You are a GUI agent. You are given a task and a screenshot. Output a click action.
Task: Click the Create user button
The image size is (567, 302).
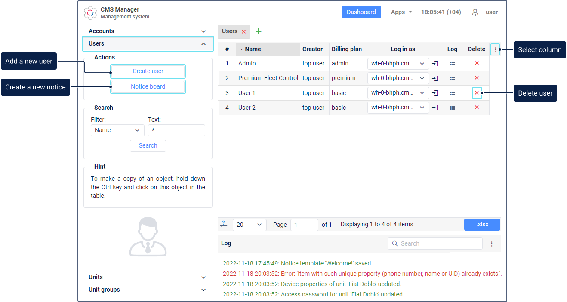pos(148,71)
